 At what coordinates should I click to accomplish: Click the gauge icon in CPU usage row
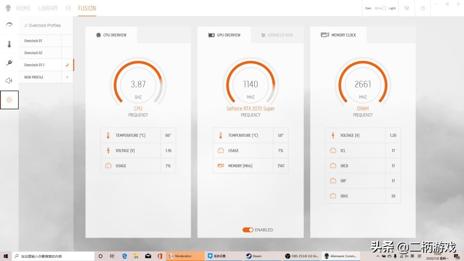(108, 166)
